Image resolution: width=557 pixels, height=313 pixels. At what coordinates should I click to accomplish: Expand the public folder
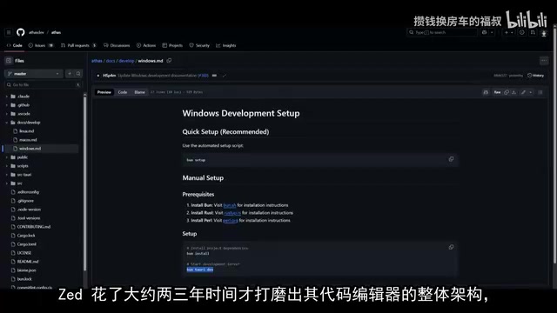(x=6, y=157)
